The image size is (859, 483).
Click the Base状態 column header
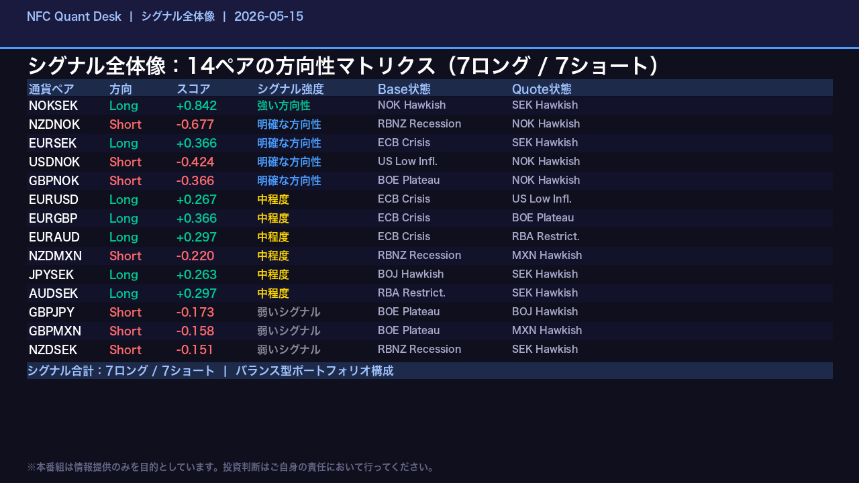click(x=404, y=89)
